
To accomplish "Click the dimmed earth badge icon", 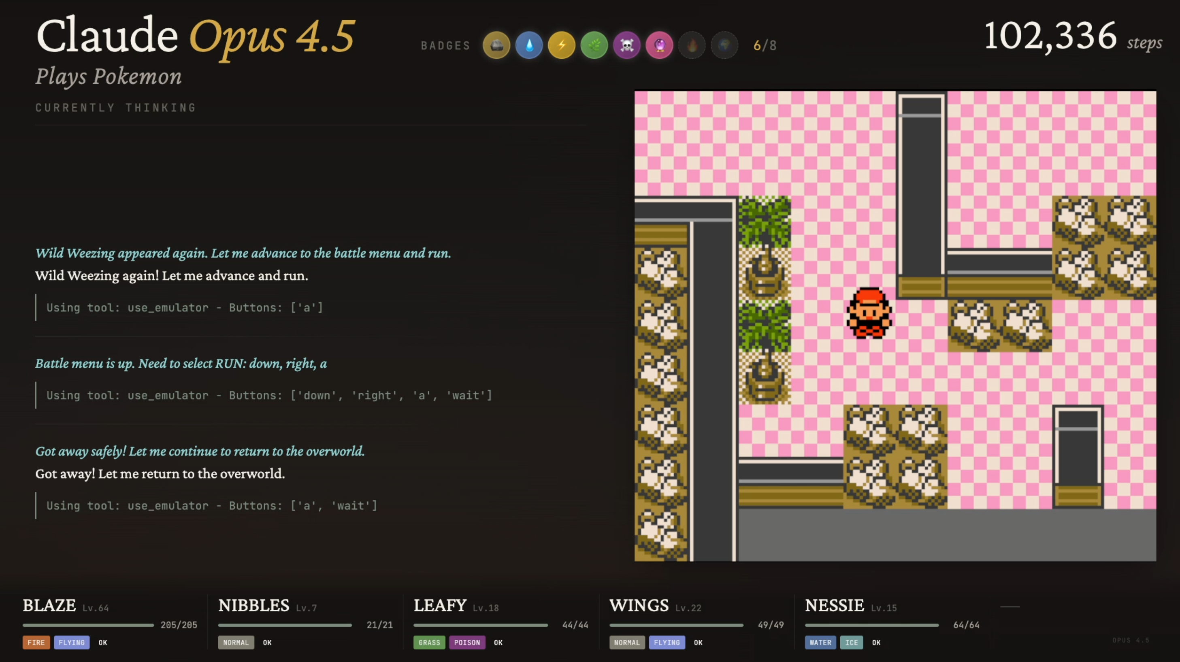I will (x=724, y=45).
